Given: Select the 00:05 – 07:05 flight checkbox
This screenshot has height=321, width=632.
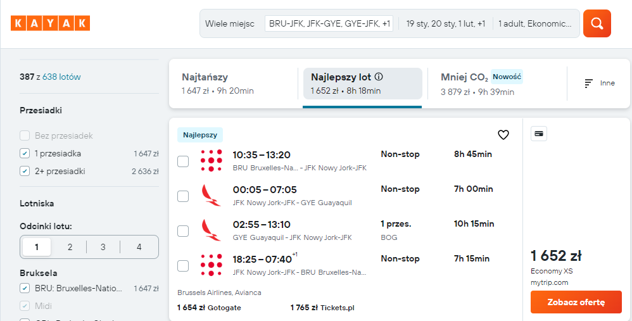Looking at the screenshot, I should tap(183, 196).
